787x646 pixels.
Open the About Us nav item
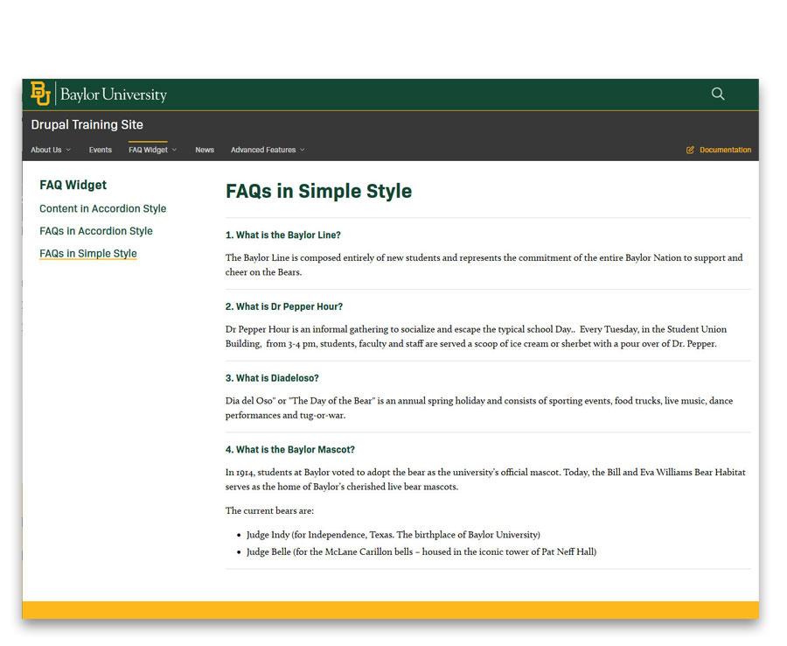(46, 150)
